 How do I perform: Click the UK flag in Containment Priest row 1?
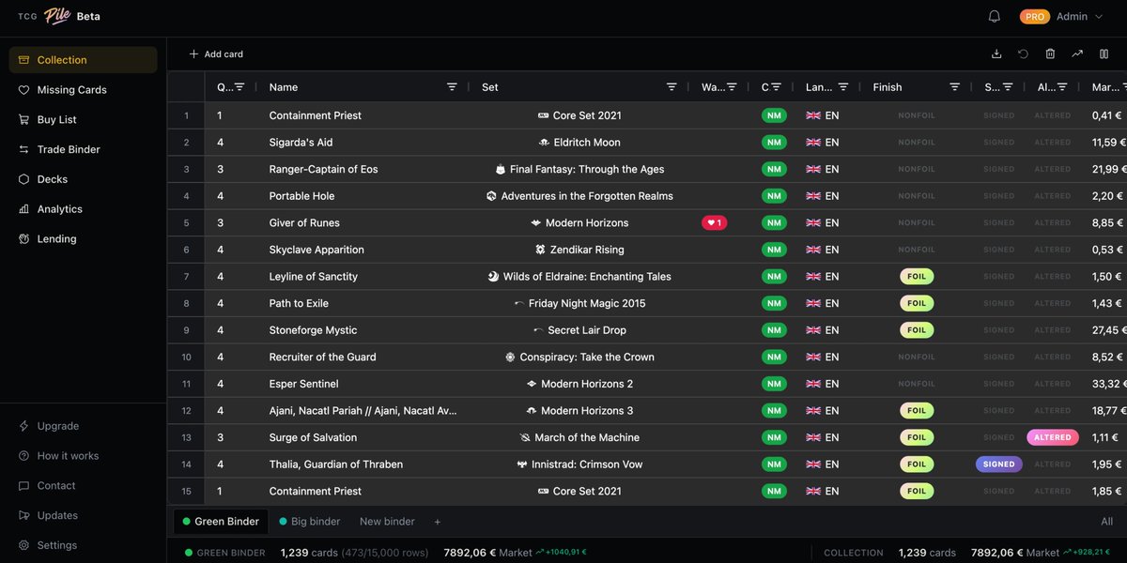point(813,115)
